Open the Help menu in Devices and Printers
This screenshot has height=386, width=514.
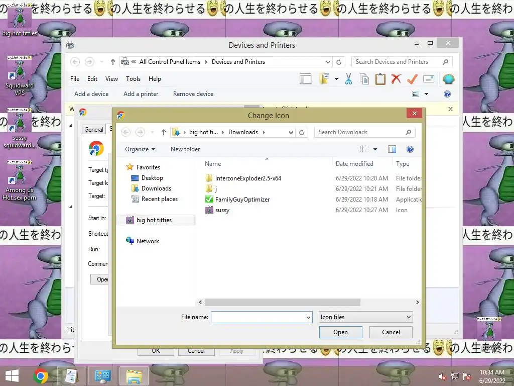[155, 79]
